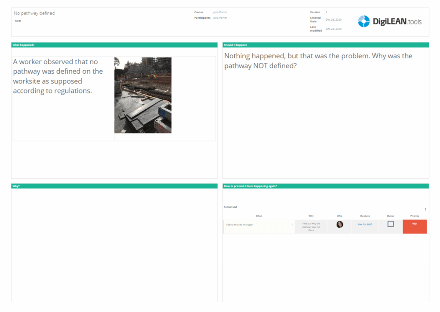Screen dimensions: 440x312
Task: Click Participants entry 'Julia Porter'
Action: 220,18
